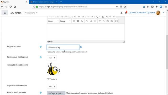Open the Шрифт font family dropdown
The height and width of the screenshot is (95, 168).
[x=53, y=21]
